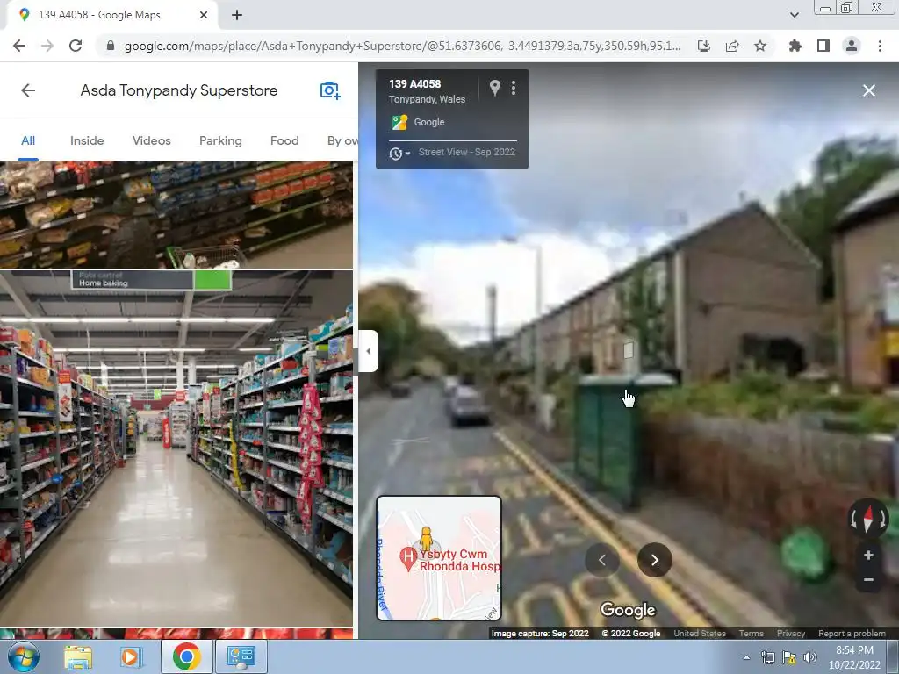Click the United States region link
899x674 pixels.
pos(700,634)
